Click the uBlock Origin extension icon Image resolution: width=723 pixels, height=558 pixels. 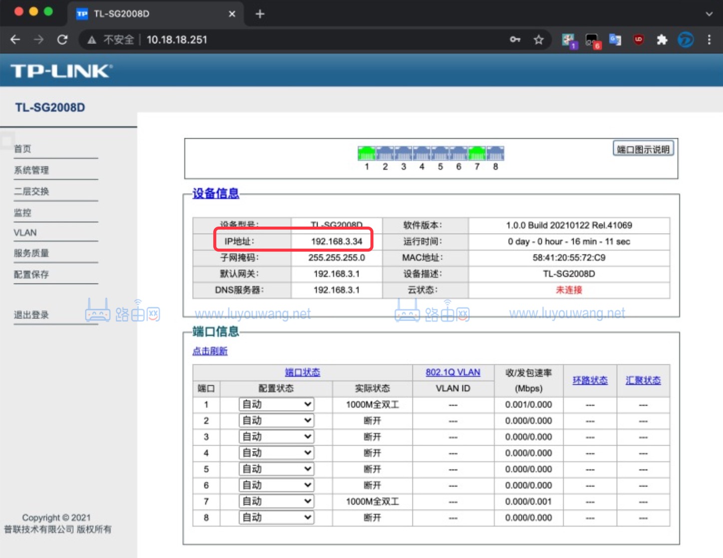pos(639,39)
